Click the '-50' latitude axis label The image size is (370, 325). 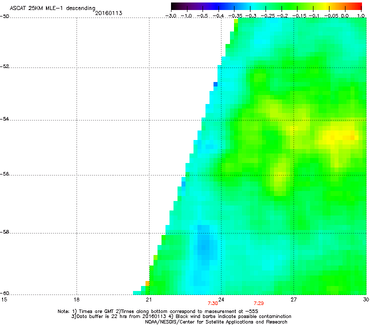4,16
